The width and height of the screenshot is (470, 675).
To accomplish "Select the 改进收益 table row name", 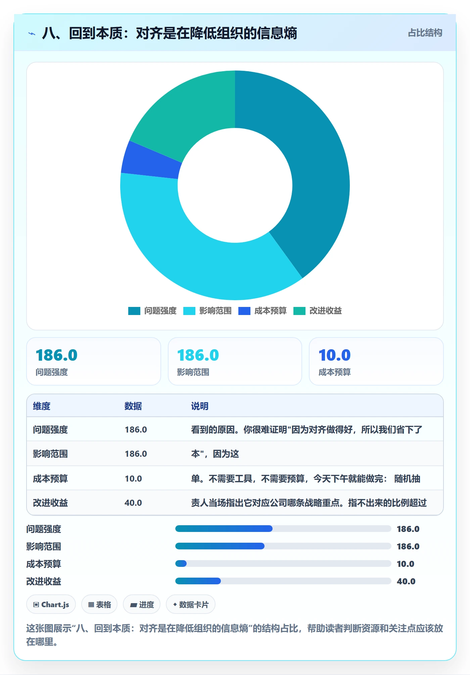I will point(50,503).
